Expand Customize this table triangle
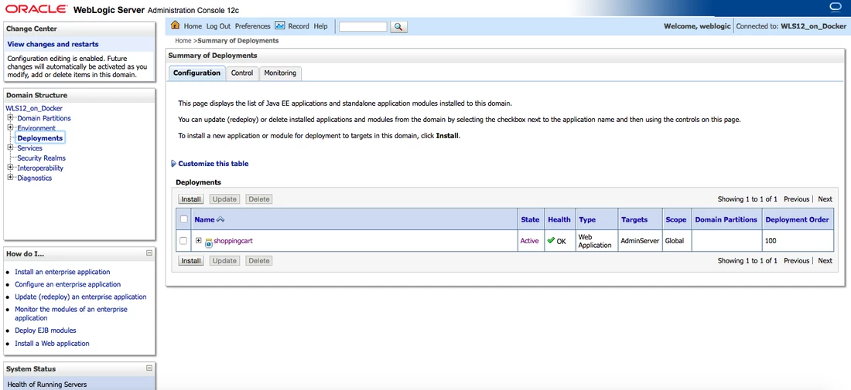851x390 pixels. coord(173,164)
